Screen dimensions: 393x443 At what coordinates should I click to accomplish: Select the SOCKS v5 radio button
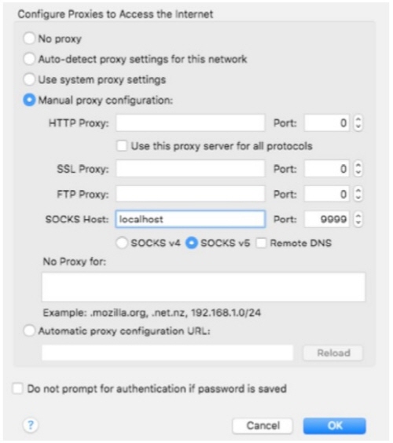click(192, 243)
